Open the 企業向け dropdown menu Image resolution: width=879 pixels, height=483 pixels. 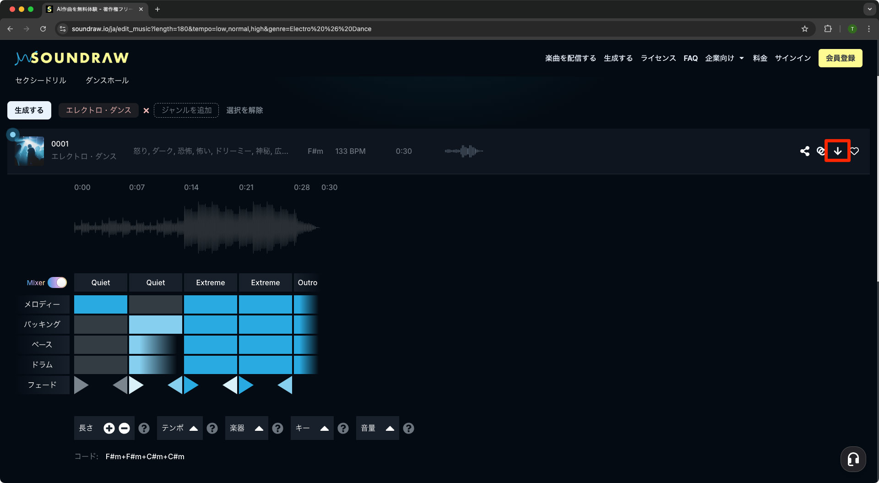(x=724, y=58)
